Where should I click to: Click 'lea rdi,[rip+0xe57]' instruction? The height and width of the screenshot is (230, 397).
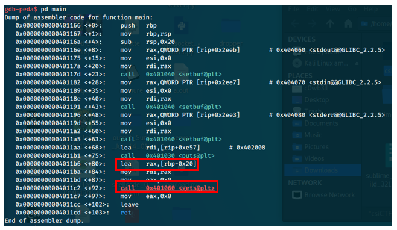(160, 148)
